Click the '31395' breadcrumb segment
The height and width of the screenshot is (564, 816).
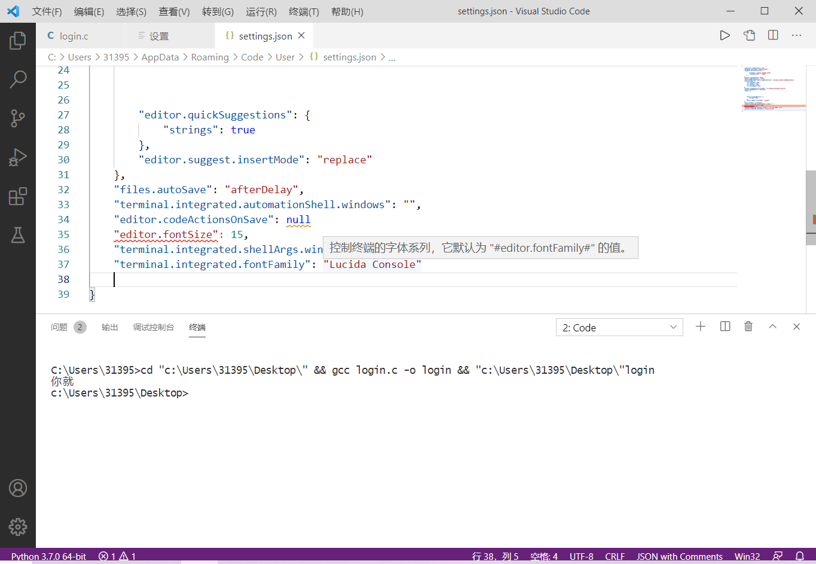pyautogui.click(x=116, y=57)
